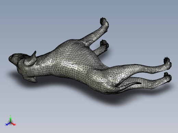This screenshot has width=178, height=133.
Task: Click the green Y axis arrow on triad
Action: [x=10, y=120]
